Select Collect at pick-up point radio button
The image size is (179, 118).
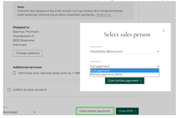9,90
